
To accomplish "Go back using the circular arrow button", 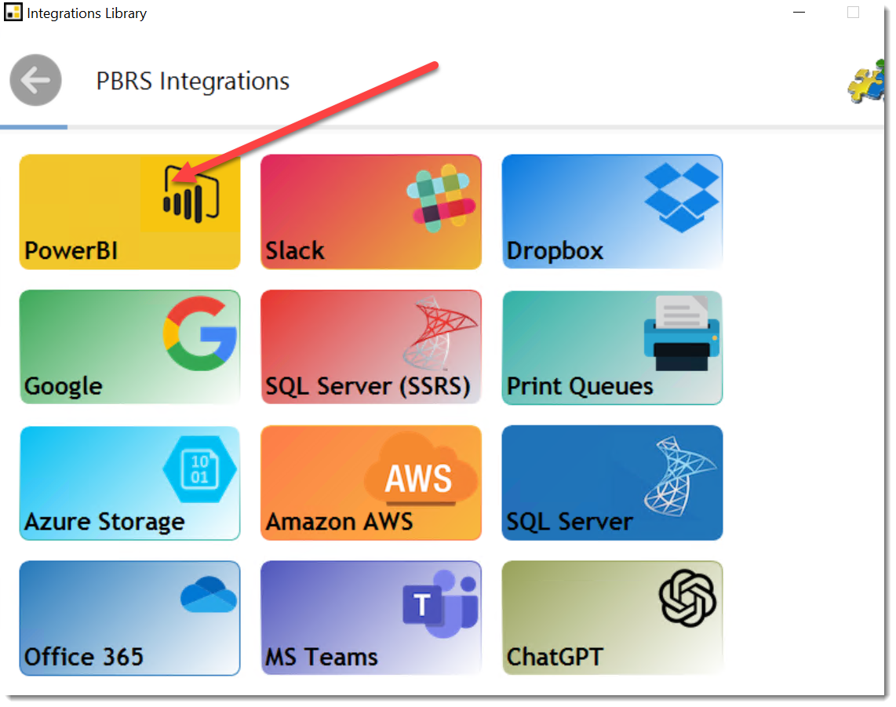I will (x=35, y=80).
